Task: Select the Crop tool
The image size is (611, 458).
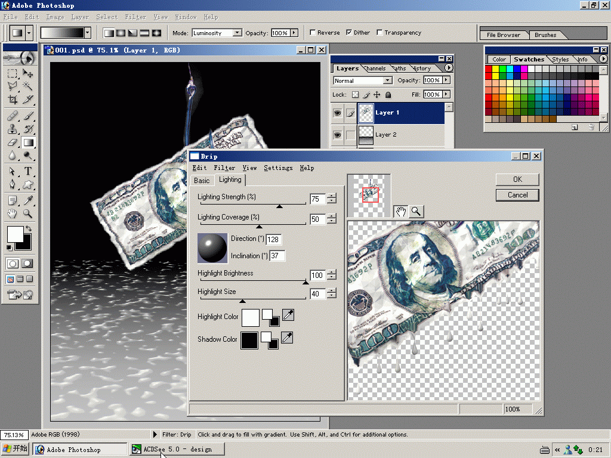Action: pyautogui.click(x=13, y=100)
